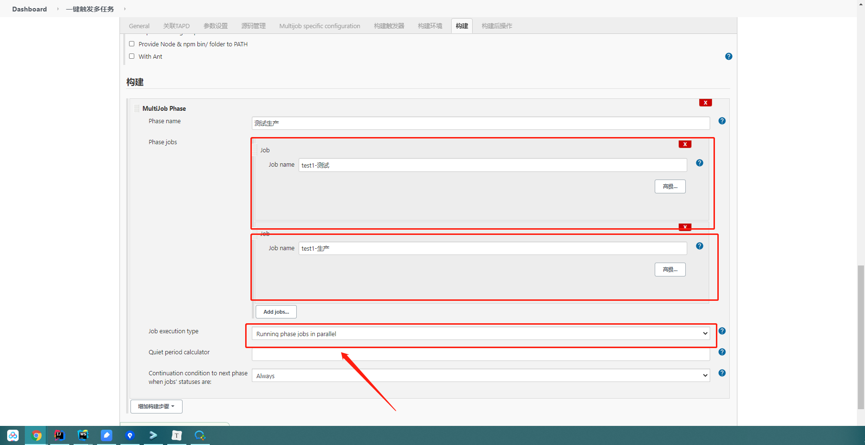Open the Job execution type dropdown
865x445 pixels.
coord(481,334)
